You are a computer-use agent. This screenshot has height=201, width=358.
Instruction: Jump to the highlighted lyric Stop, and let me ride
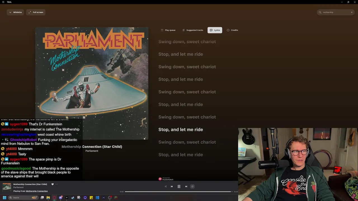pyautogui.click(x=181, y=130)
